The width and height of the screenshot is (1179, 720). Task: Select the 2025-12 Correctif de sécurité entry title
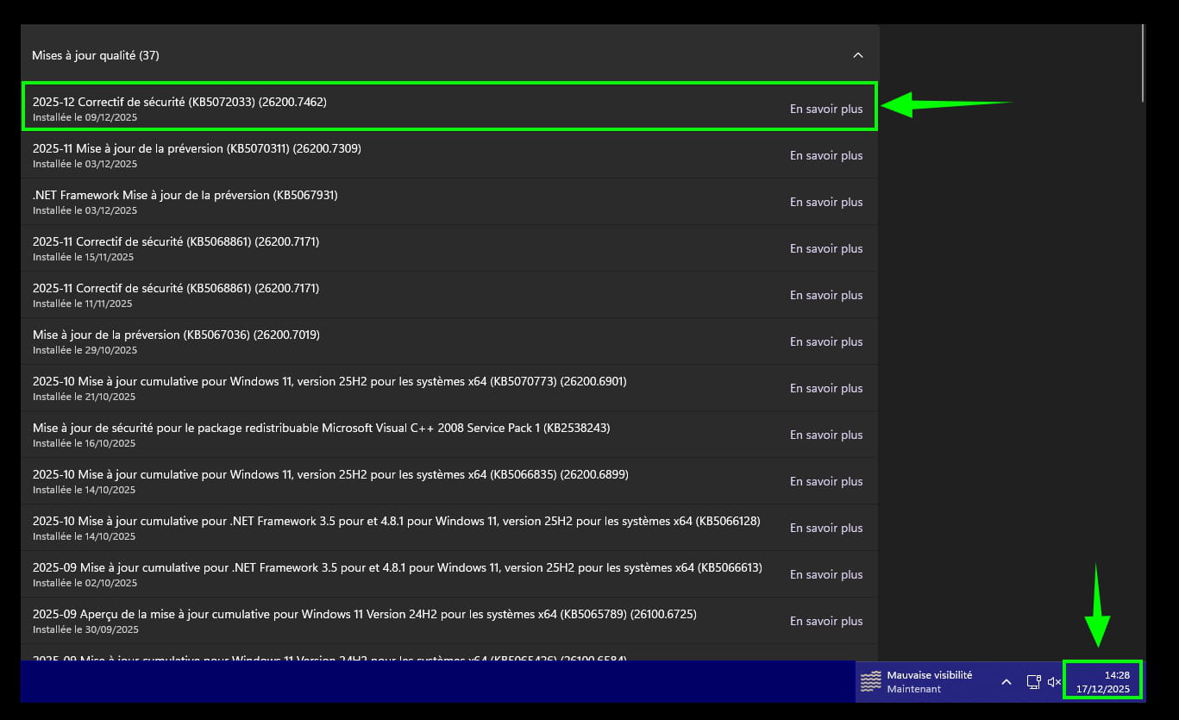pos(179,102)
